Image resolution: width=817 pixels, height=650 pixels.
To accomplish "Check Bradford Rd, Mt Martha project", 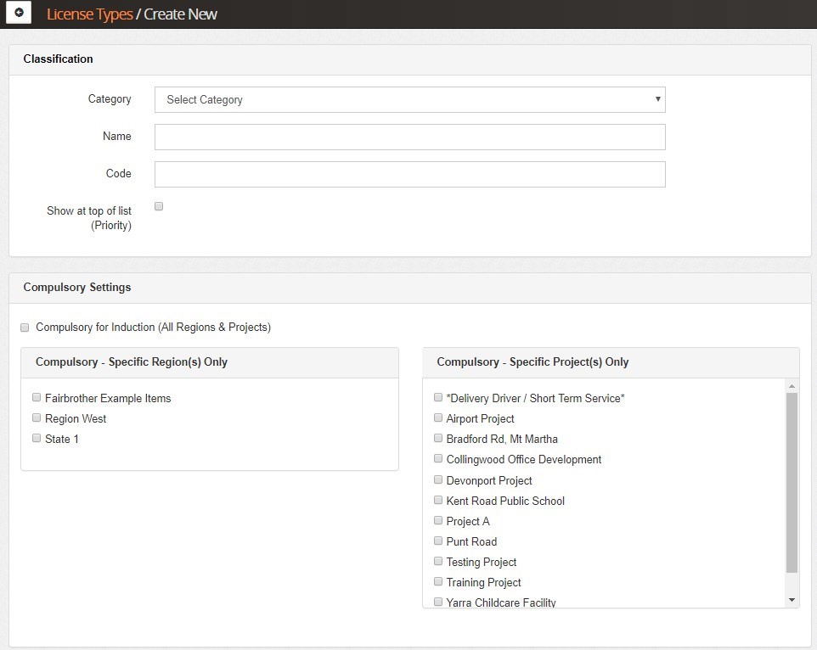I will point(438,438).
